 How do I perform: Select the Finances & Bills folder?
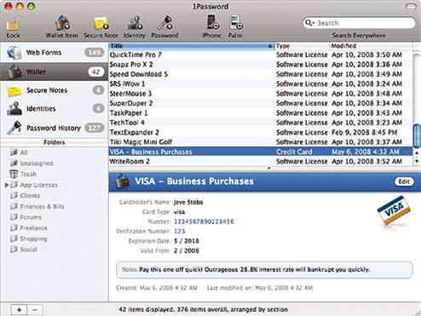point(42,206)
